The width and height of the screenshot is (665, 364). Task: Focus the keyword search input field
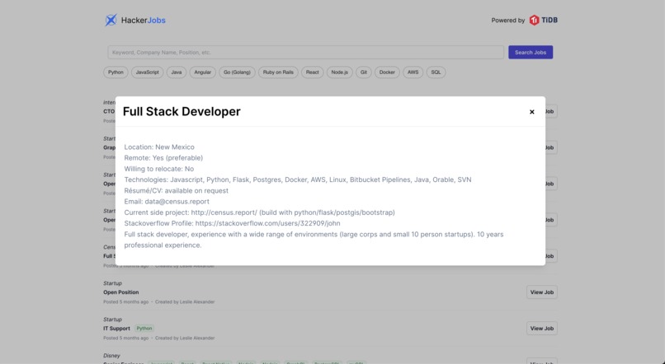tap(305, 53)
